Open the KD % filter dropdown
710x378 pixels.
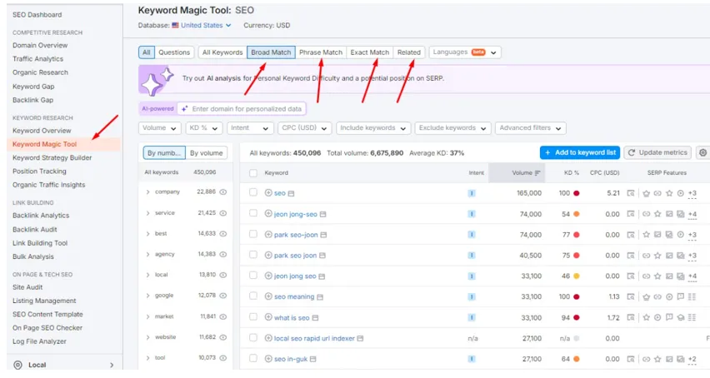click(204, 128)
